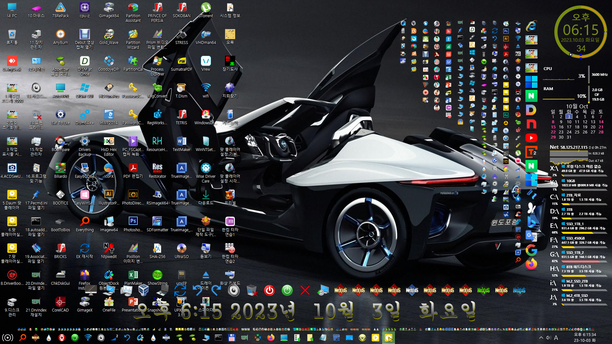Open the TETRIS game shortcut
This screenshot has width=612, height=344.
point(181,117)
